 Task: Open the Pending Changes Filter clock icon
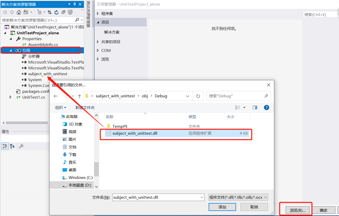tap(39, 12)
